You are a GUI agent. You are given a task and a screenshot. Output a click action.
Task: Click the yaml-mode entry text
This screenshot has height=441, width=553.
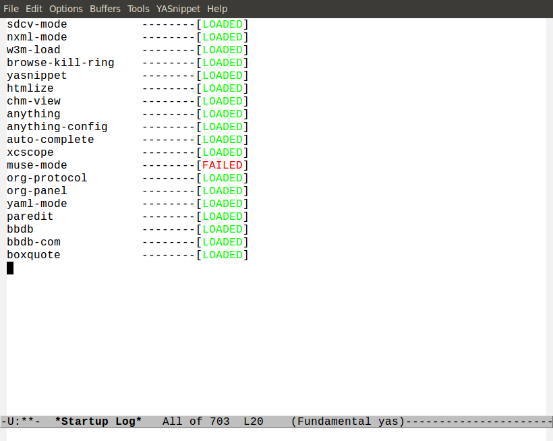click(x=36, y=204)
